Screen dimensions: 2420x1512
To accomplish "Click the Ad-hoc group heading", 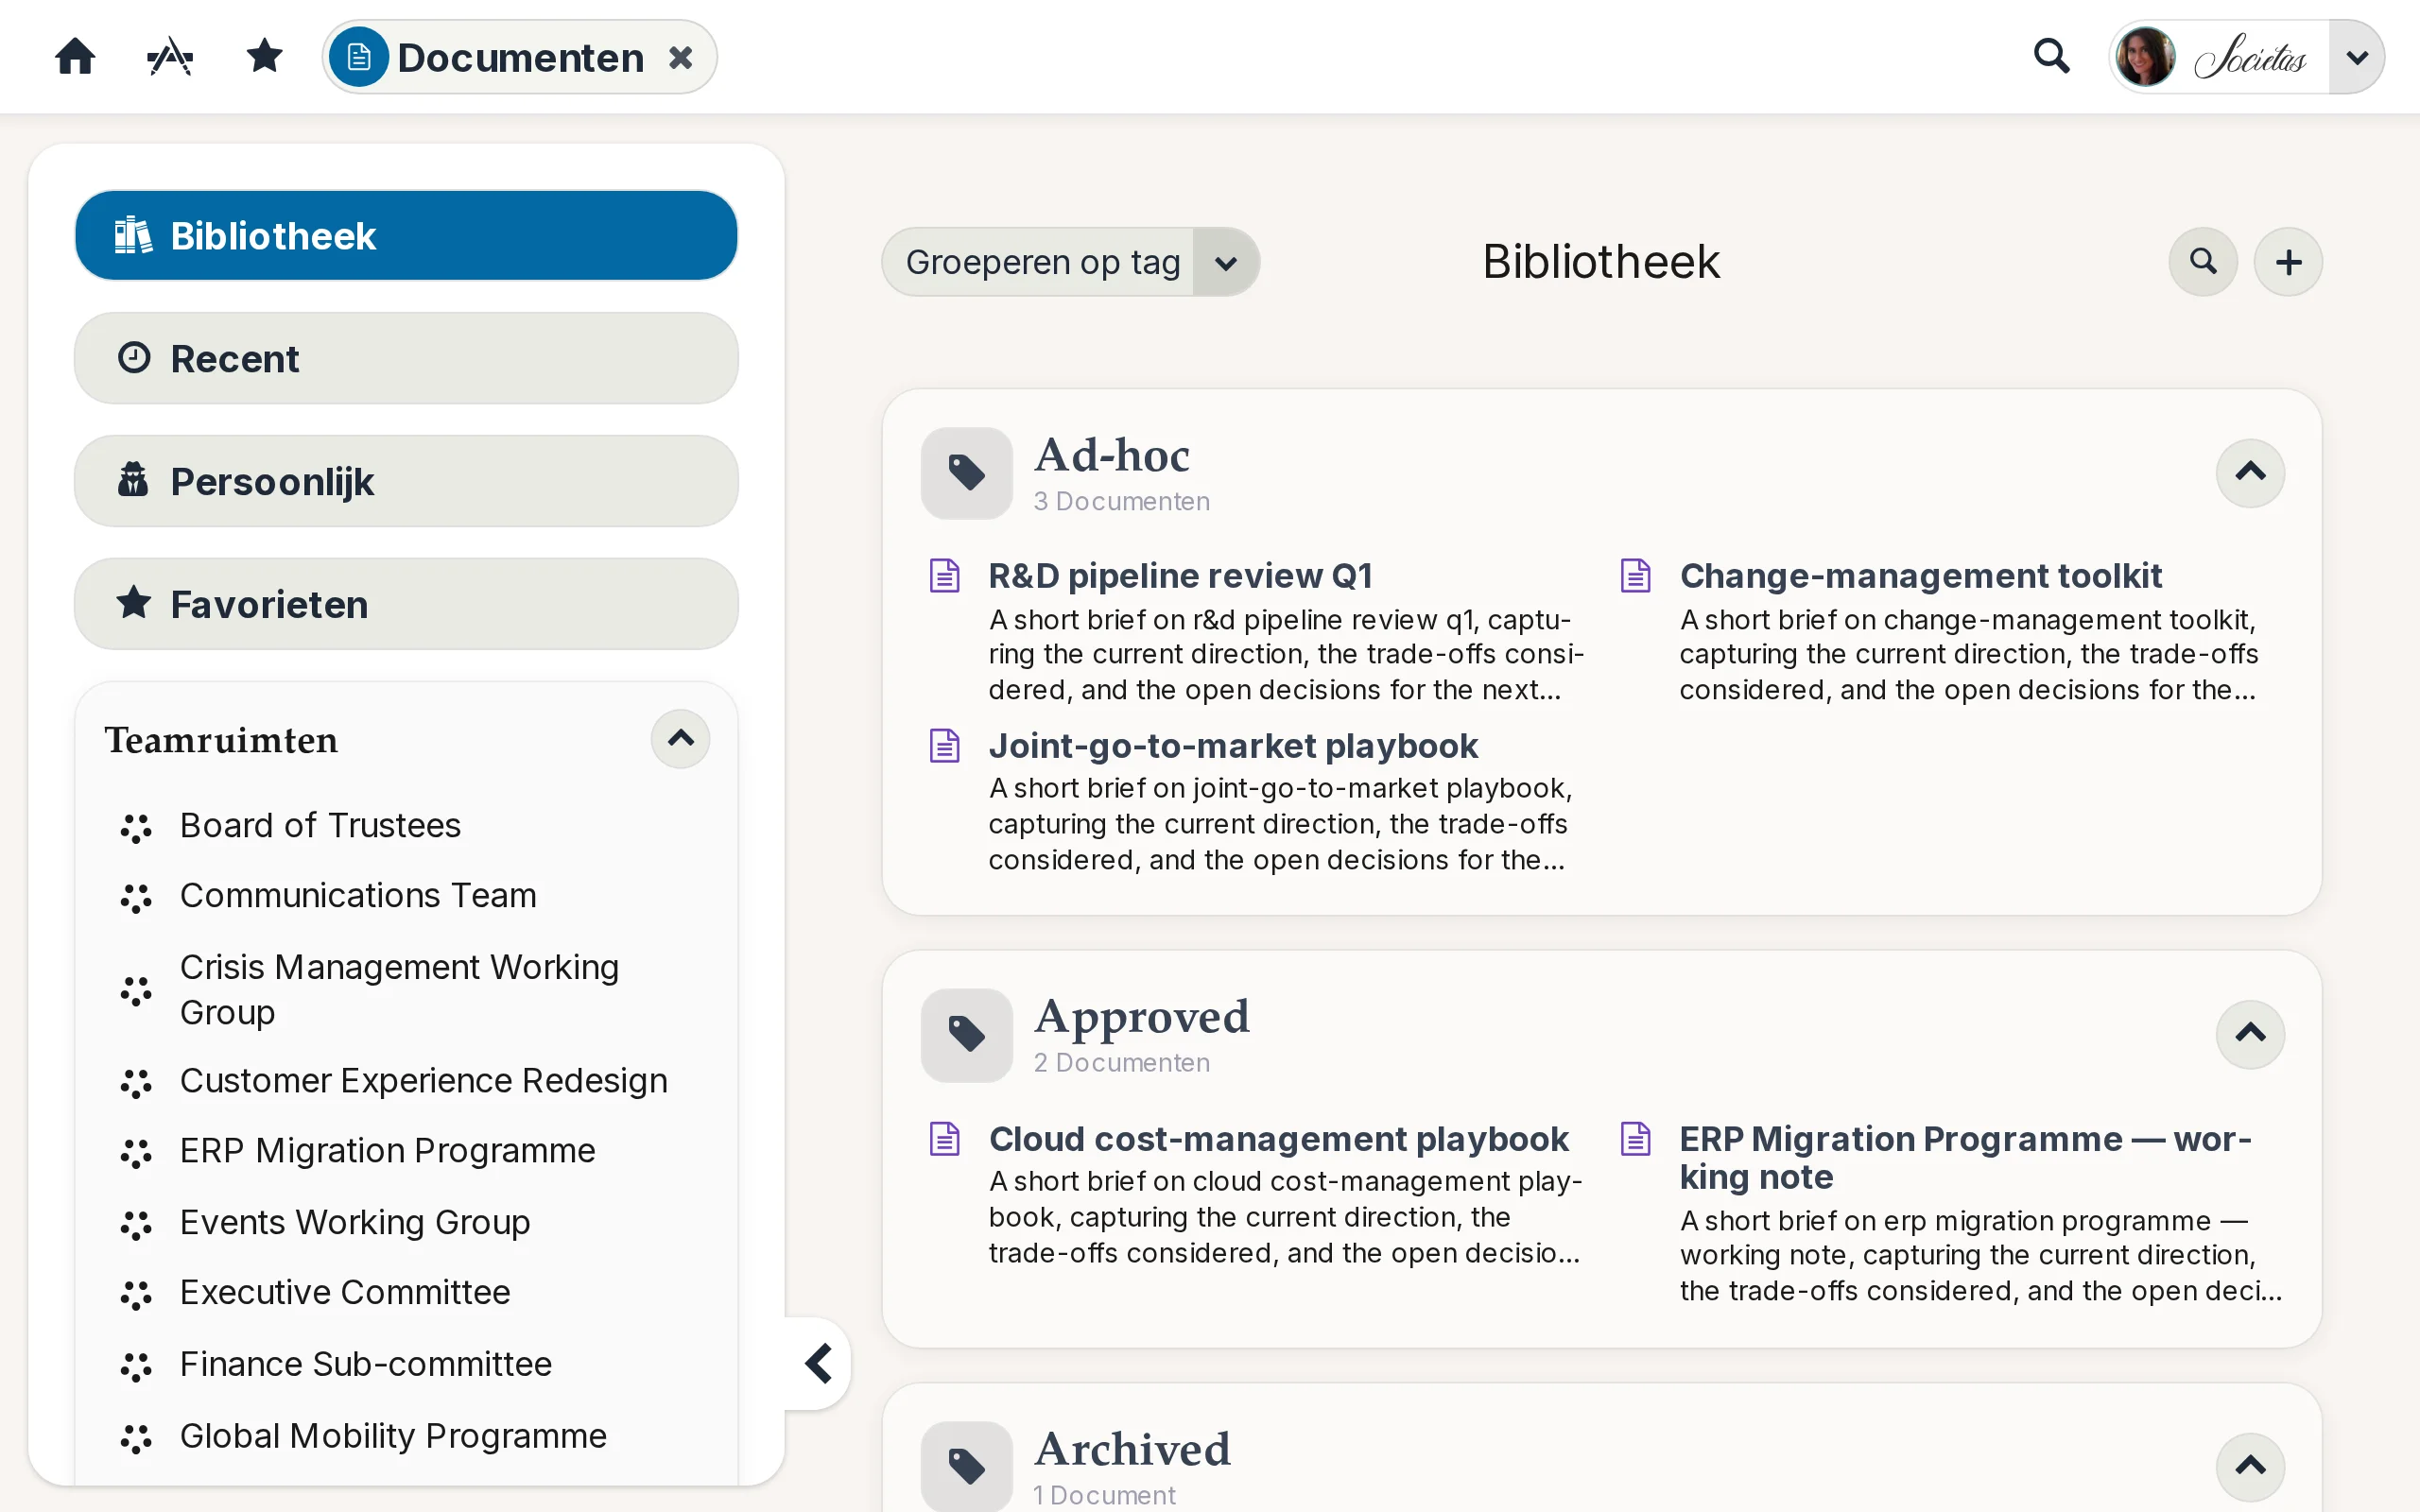I will tap(1111, 455).
